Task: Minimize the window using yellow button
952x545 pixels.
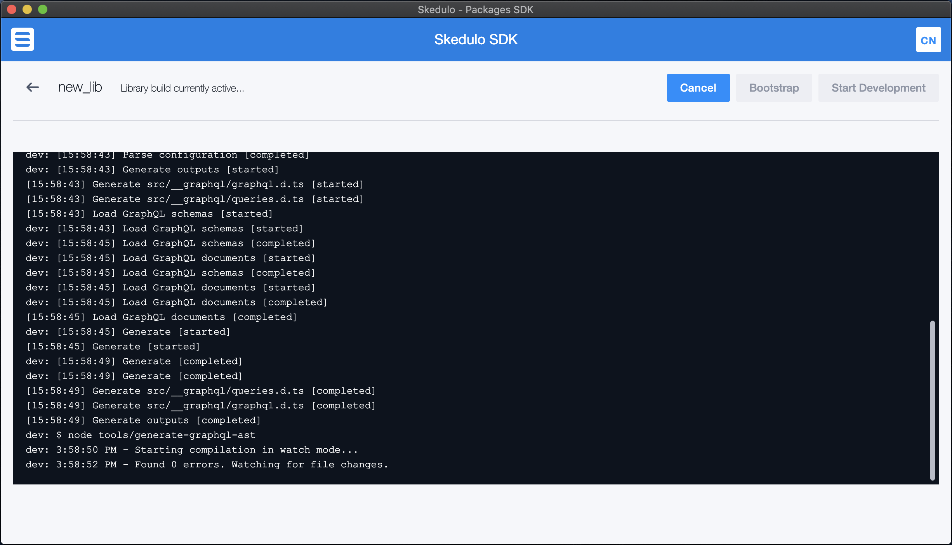Action: pyautogui.click(x=27, y=9)
